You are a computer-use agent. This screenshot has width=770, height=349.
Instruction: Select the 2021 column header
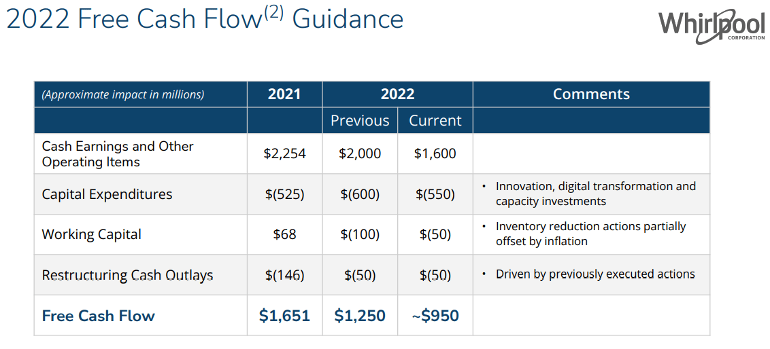pos(284,94)
